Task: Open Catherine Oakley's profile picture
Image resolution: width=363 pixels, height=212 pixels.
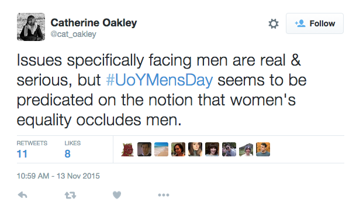Action: (31, 27)
